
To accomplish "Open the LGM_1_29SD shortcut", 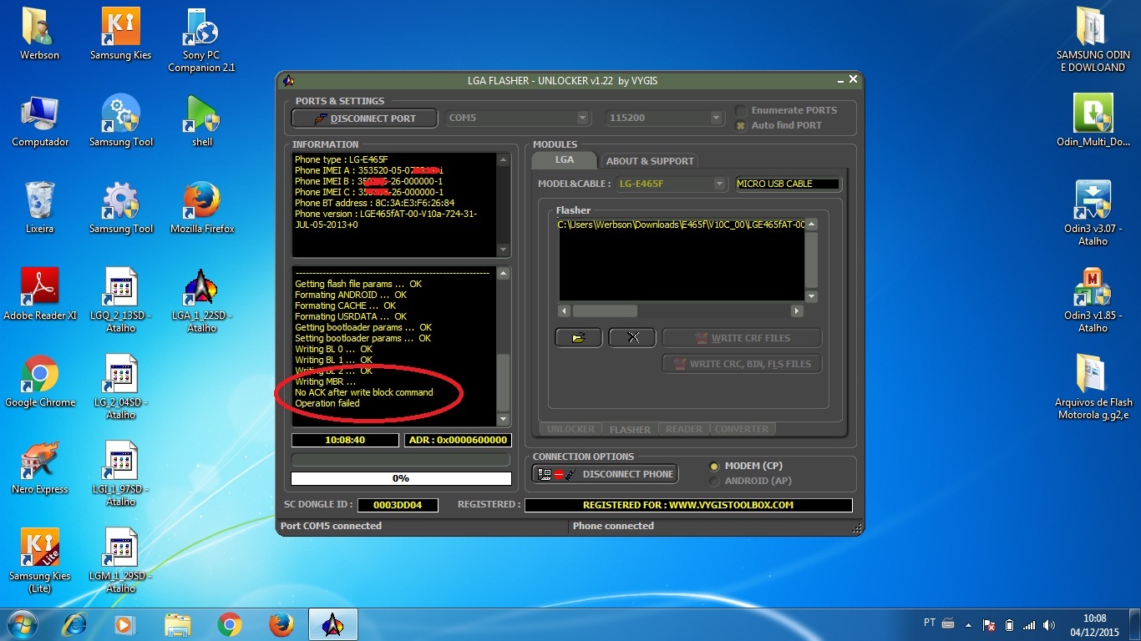I will click(120, 561).
